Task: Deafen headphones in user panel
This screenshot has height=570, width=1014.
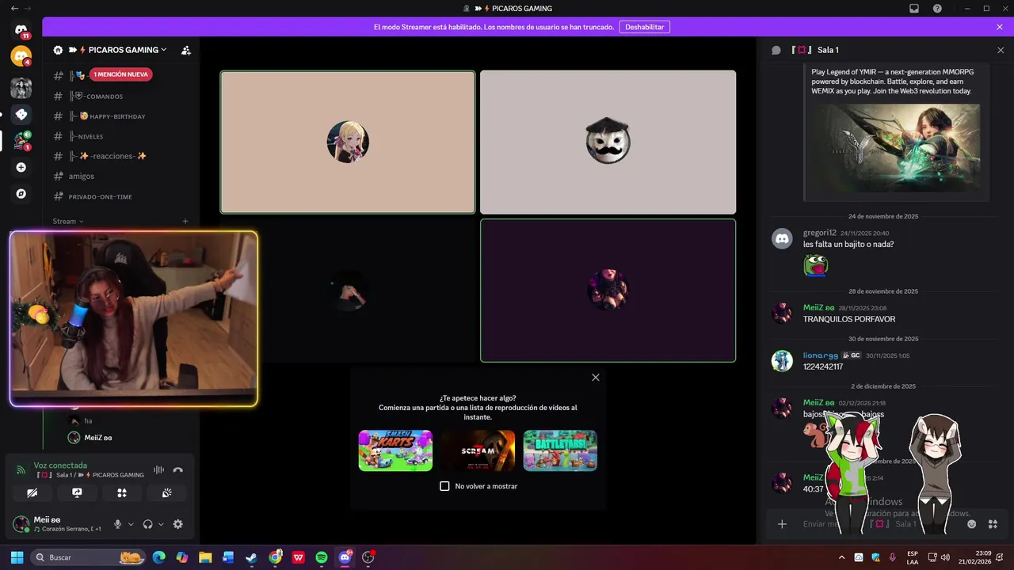Action: (147, 524)
